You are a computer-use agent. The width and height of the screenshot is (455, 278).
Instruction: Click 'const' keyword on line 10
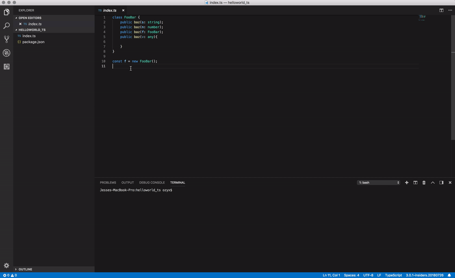coord(117,61)
